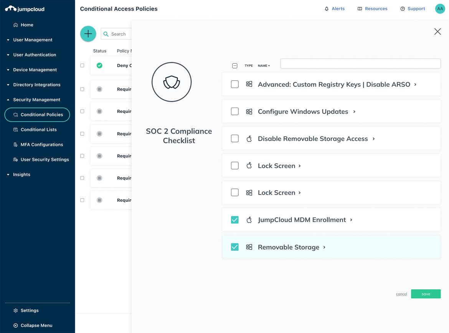Click the save button
Viewport: 449px width, 333px height.
(x=426, y=294)
